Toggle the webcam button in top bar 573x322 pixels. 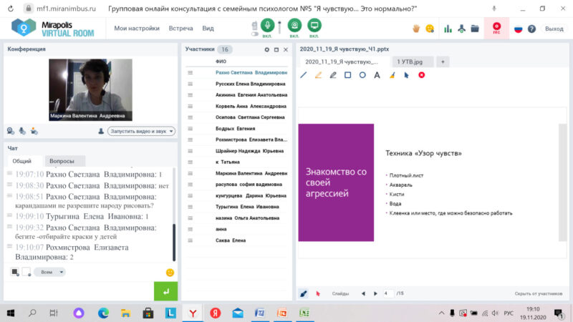pos(294,25)
